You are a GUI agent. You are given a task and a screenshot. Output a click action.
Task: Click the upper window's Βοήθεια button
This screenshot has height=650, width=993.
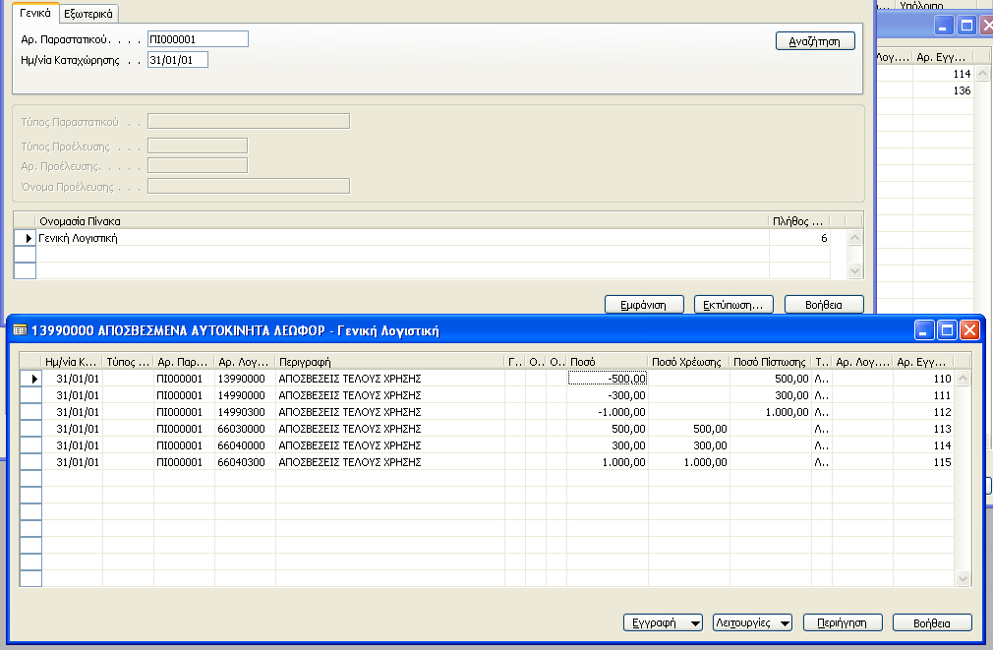tap(824, 305)
